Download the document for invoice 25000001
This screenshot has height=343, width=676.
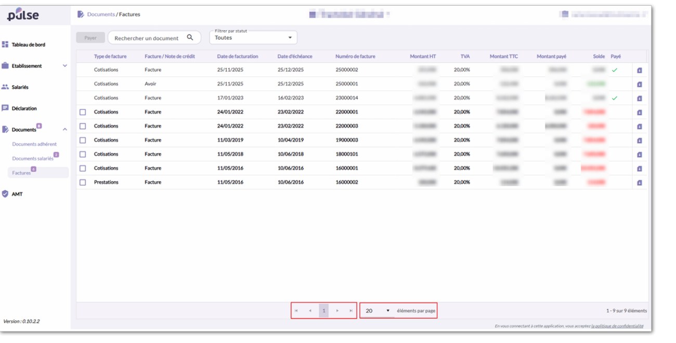[640, 84]
